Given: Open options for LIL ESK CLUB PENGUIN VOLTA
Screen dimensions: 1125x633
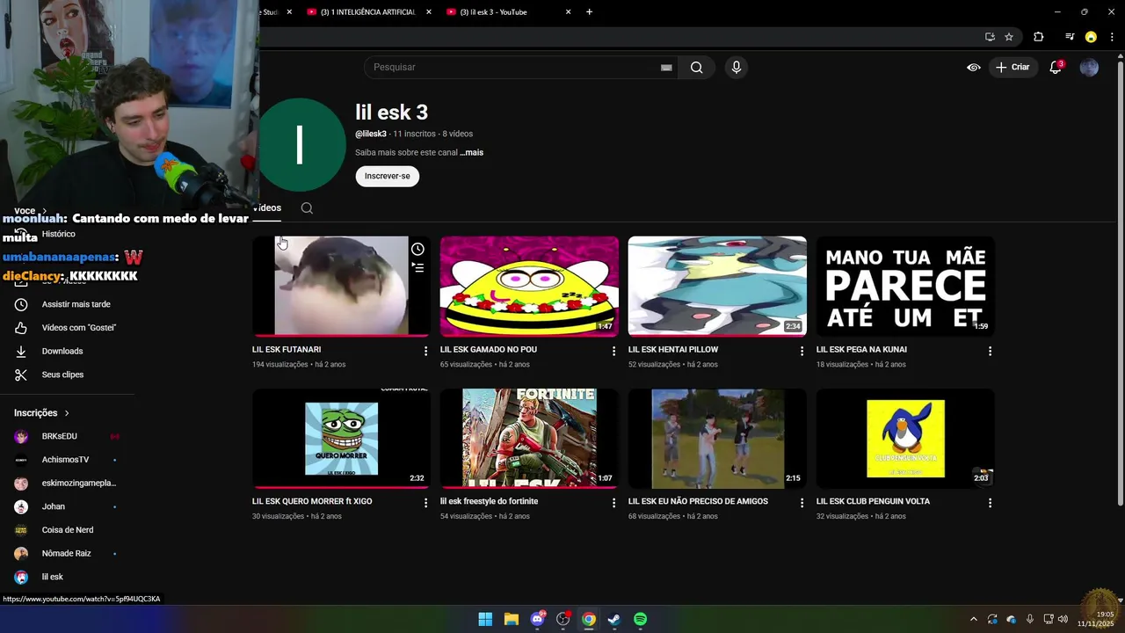Looking at the screenshot, I should tap(990, 503).
